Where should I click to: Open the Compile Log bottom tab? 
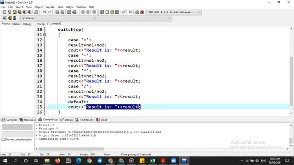click(x=48, y=119)
